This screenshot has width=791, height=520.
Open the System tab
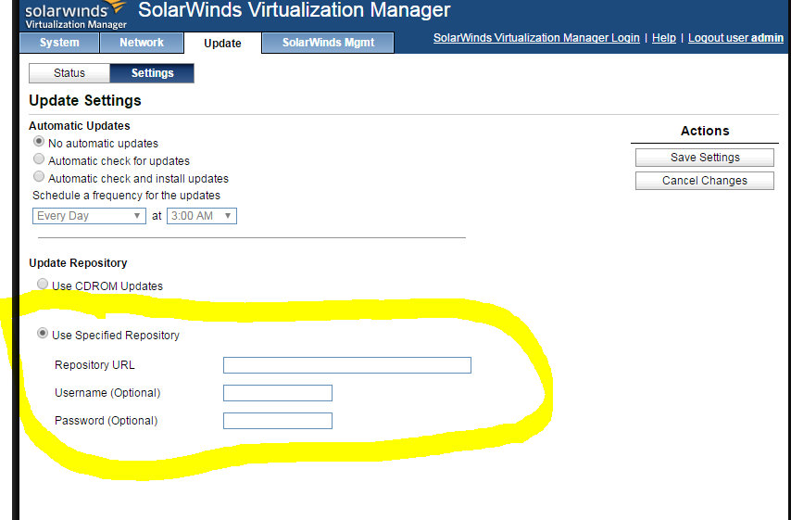pyautogui.click(x=59, y=43)
